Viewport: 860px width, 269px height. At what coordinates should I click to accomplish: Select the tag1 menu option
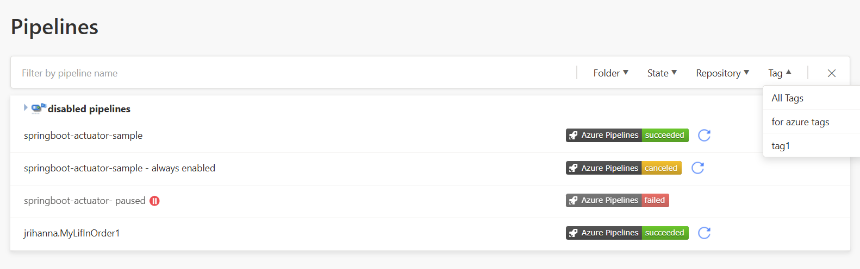781,146
